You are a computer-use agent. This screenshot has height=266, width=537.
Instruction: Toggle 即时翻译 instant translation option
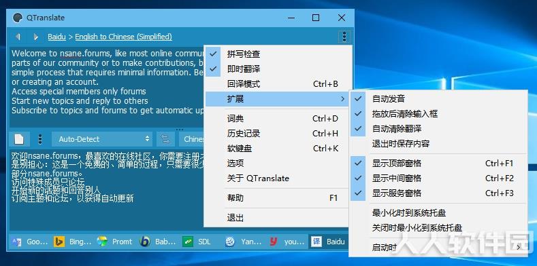(x=278, y=69)
